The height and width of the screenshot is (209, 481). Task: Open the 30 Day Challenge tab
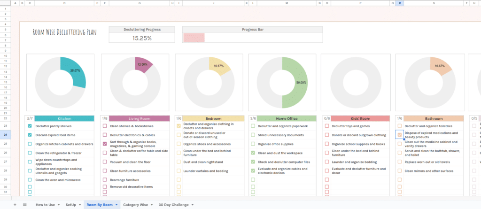pos(174,205)
